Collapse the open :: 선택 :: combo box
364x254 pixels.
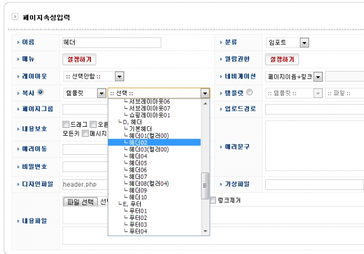click(205, 93)
